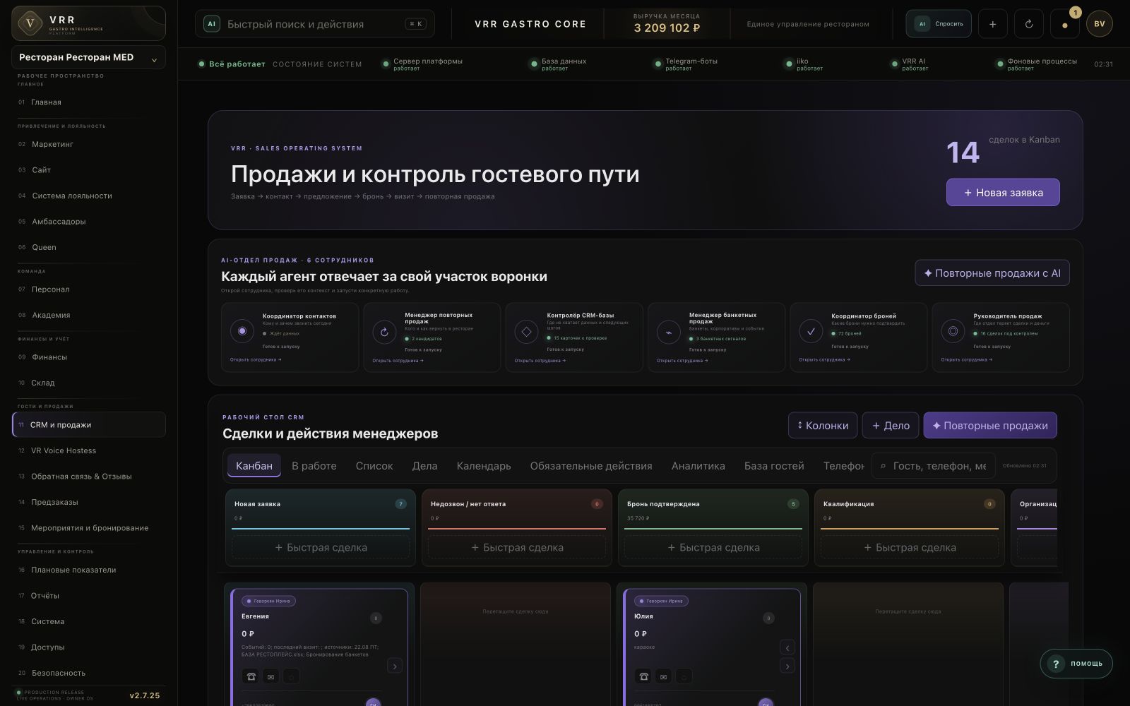Open notifications with badge 1
This screenshot has height=706, width=1130.
(1065, 24)
